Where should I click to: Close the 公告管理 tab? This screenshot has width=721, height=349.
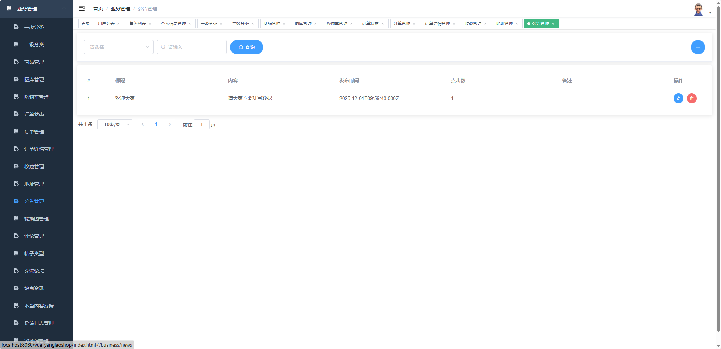point(553,24)
